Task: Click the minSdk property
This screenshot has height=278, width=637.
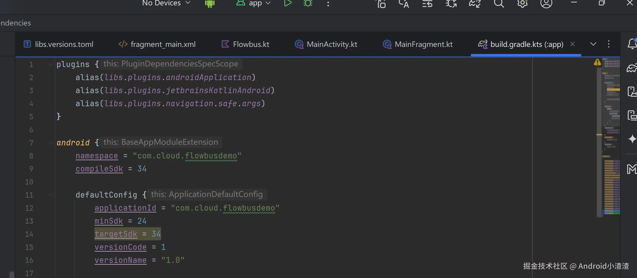Action: click(x=108, y=221)
